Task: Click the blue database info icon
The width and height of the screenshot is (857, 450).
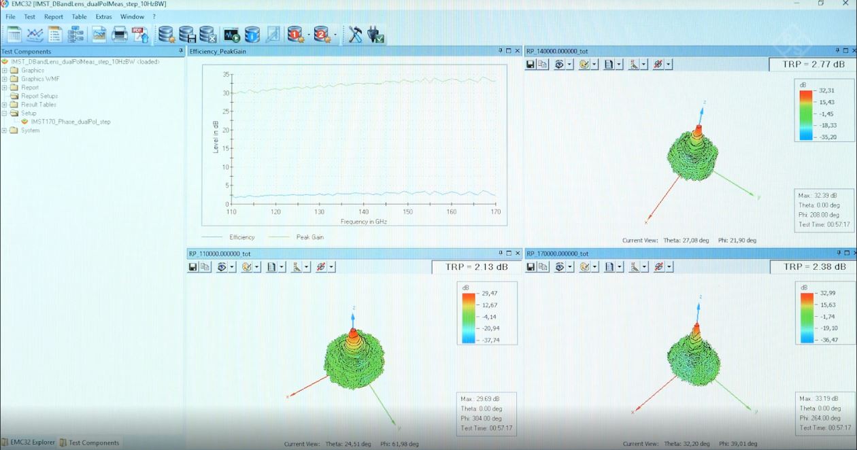Action: coord(252,35)
